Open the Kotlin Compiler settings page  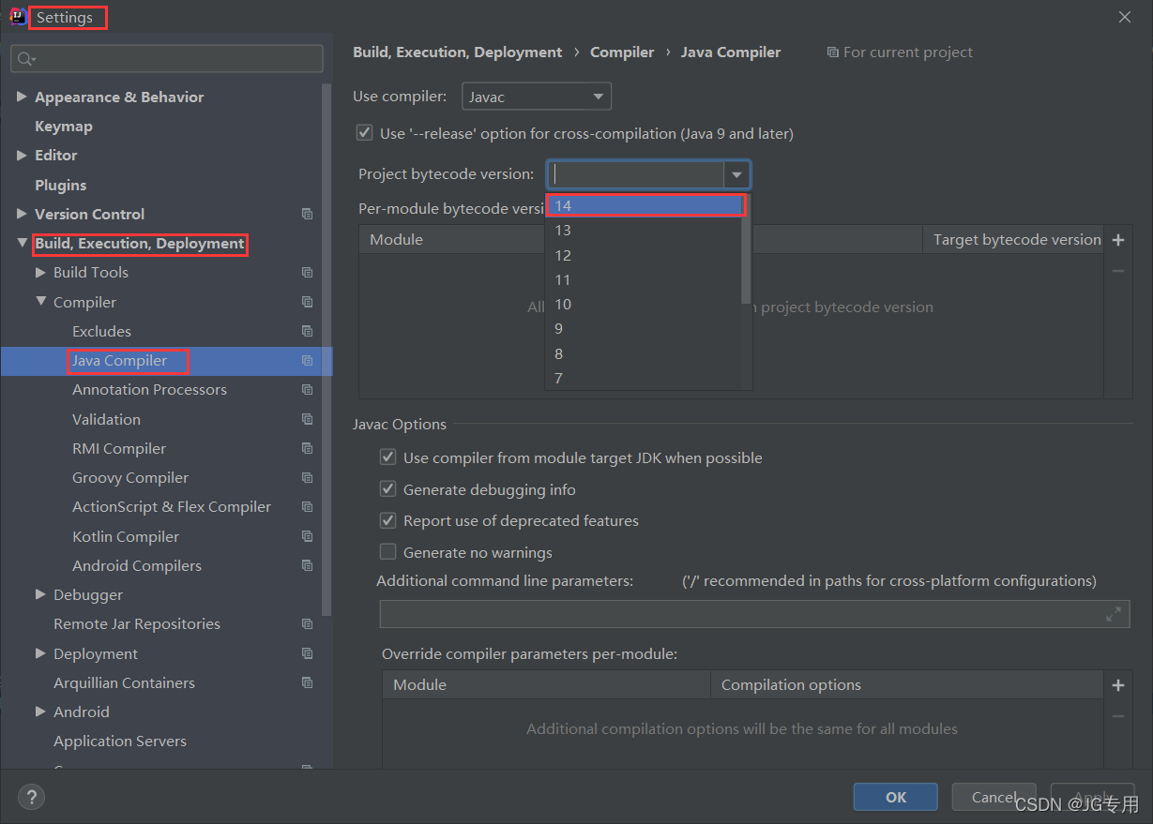(125, 536)
